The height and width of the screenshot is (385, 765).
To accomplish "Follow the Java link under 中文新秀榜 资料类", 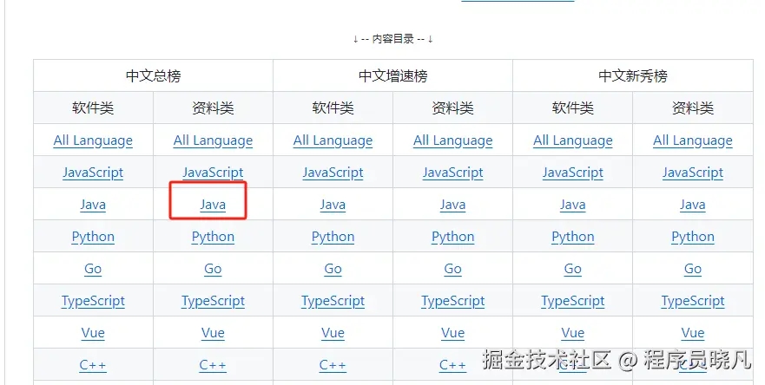I will 693,205.
